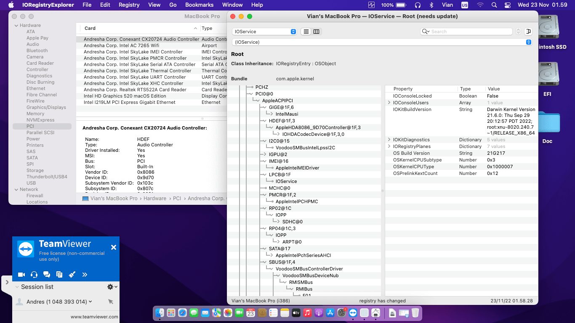Switch registry view to outline list mode
The image size is (575, 323).
(306, 32)
